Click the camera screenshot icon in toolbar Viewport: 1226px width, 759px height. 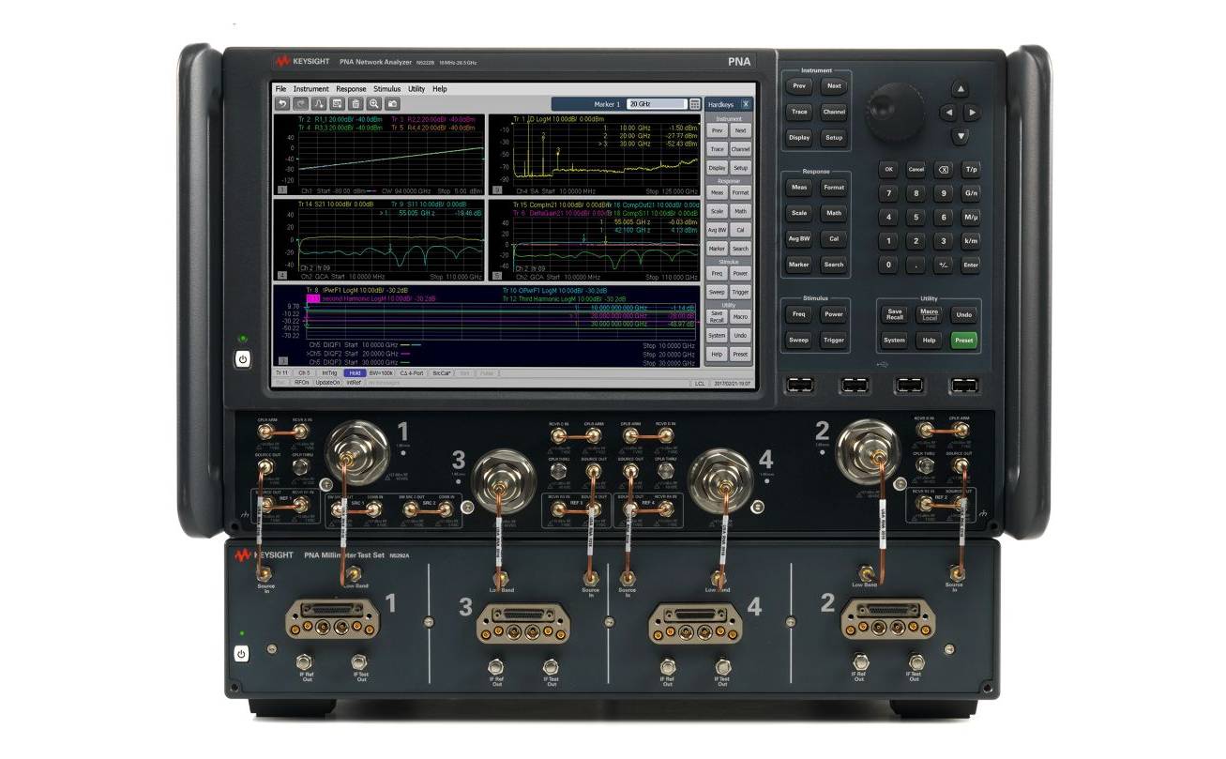click(x=393, y=104)
